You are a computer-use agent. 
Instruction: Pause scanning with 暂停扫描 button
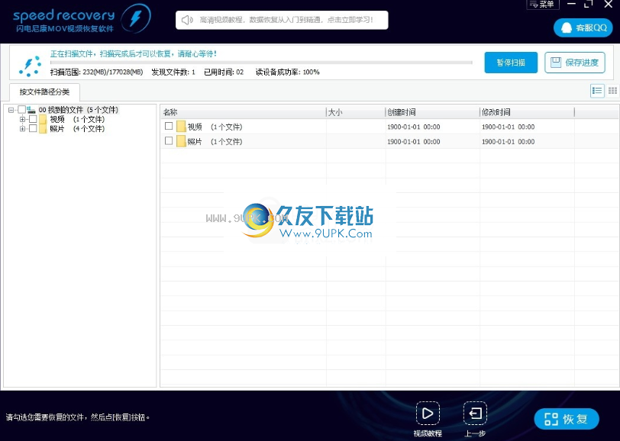511,63
